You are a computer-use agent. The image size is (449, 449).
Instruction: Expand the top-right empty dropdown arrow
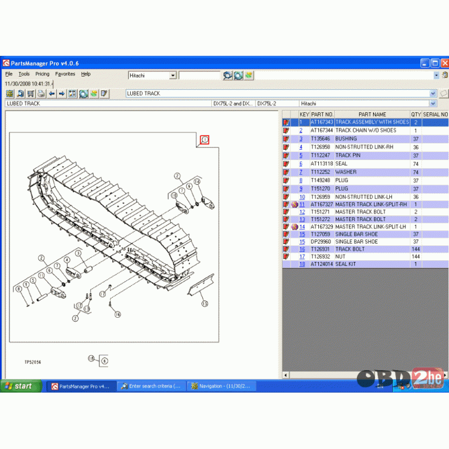[436, 75]
